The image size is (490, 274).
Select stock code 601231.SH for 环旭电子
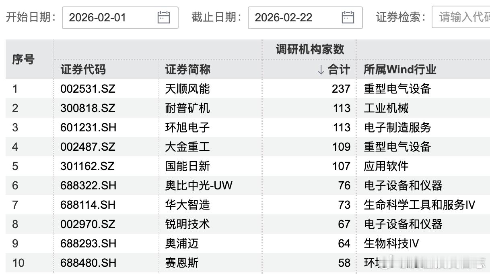[87, 127]
